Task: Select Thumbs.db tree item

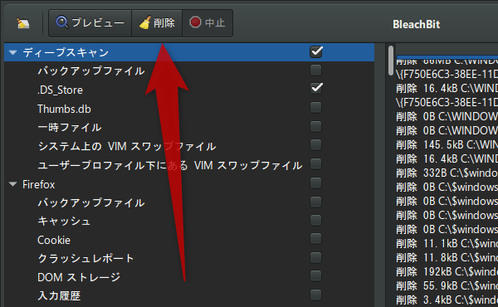Action: click(64, 109)
